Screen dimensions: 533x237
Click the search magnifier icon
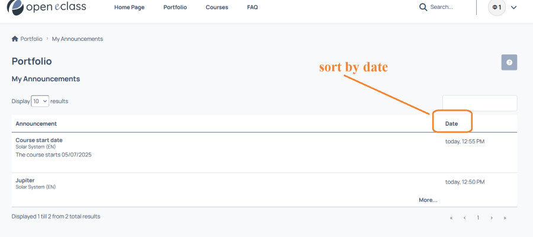tap(423, 7)
